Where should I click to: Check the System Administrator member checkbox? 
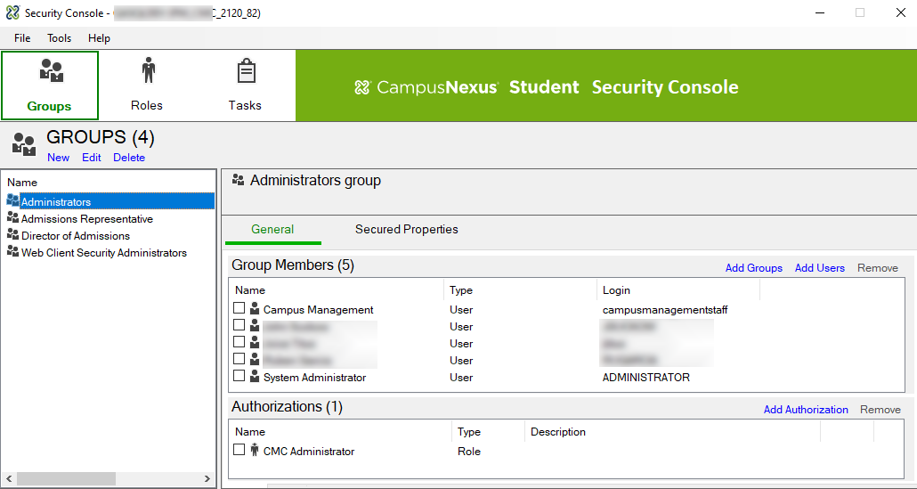pos(239,376)
